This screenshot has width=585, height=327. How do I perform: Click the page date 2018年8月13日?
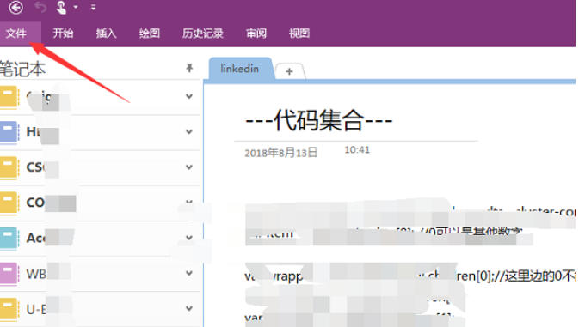pyautogui.click(x=281, y=153)
